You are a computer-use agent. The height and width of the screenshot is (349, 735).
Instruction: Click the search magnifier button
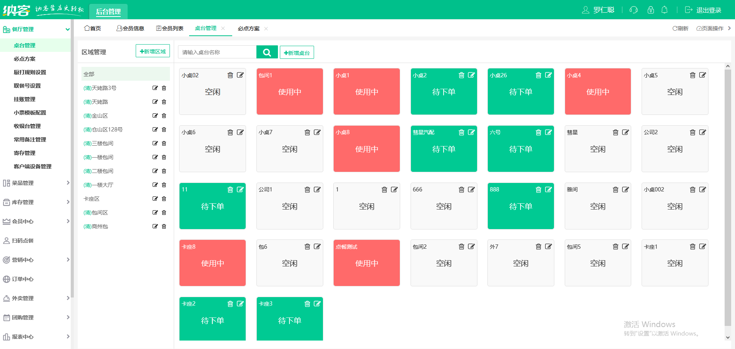pyautogui.click(x=267, y=52)
